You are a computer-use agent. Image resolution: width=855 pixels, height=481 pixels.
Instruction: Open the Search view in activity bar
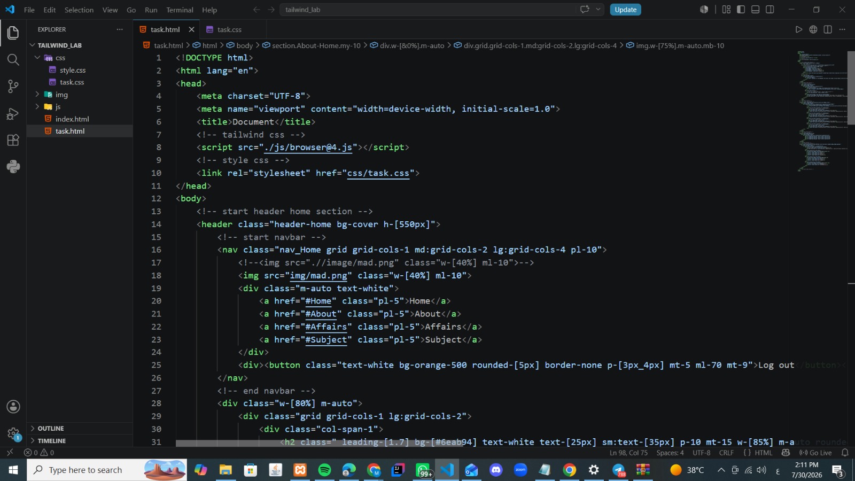pyautogui.click(x=13, y=59)
